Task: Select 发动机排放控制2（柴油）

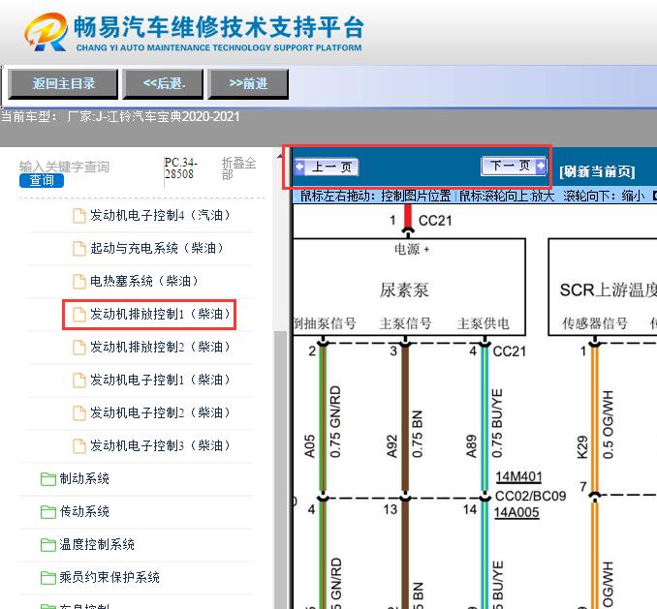Action: coord(160,347)
